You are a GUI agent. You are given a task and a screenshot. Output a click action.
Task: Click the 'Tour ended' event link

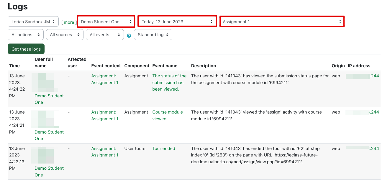coord(164,149)
